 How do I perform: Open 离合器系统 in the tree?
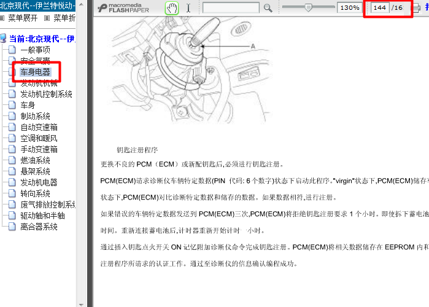39,227
